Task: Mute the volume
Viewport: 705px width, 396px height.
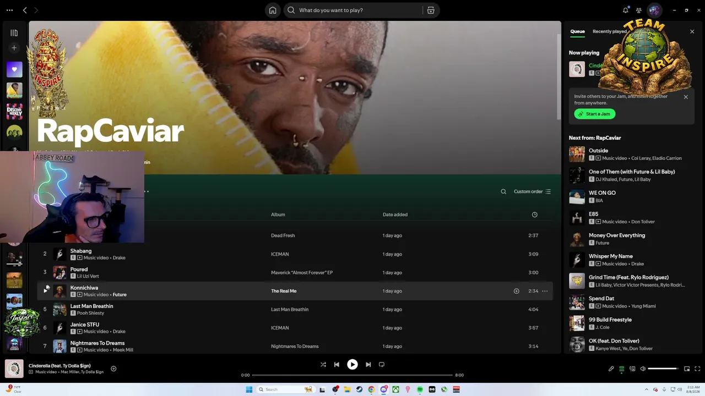Action: coord(643,369)
